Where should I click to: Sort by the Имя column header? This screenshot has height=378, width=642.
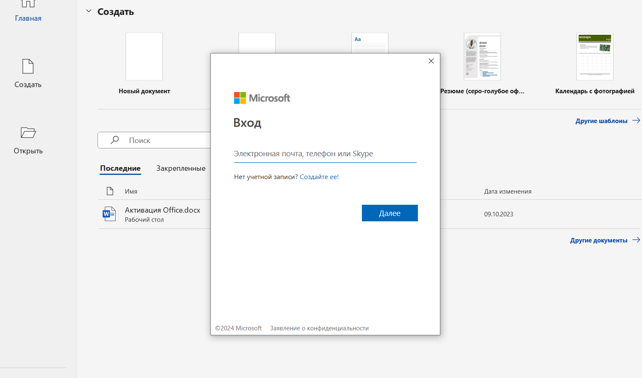click(131, 191)
